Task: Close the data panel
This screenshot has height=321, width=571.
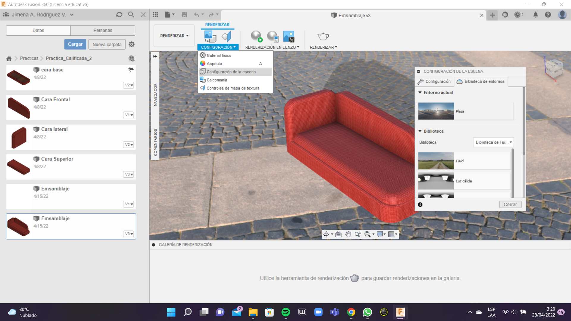Action: point(143,15)
